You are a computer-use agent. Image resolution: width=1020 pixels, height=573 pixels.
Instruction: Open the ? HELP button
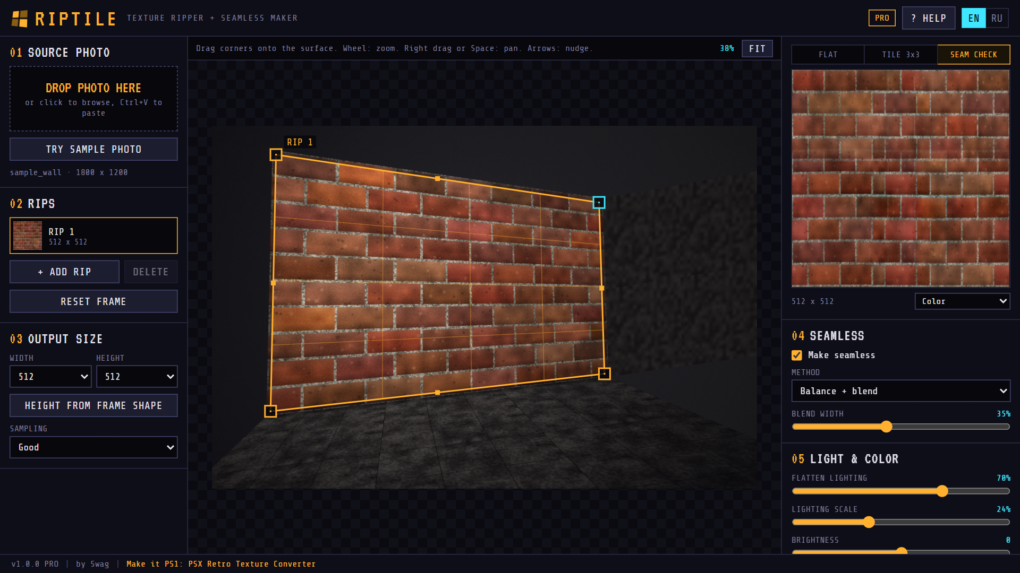[928, 18]
